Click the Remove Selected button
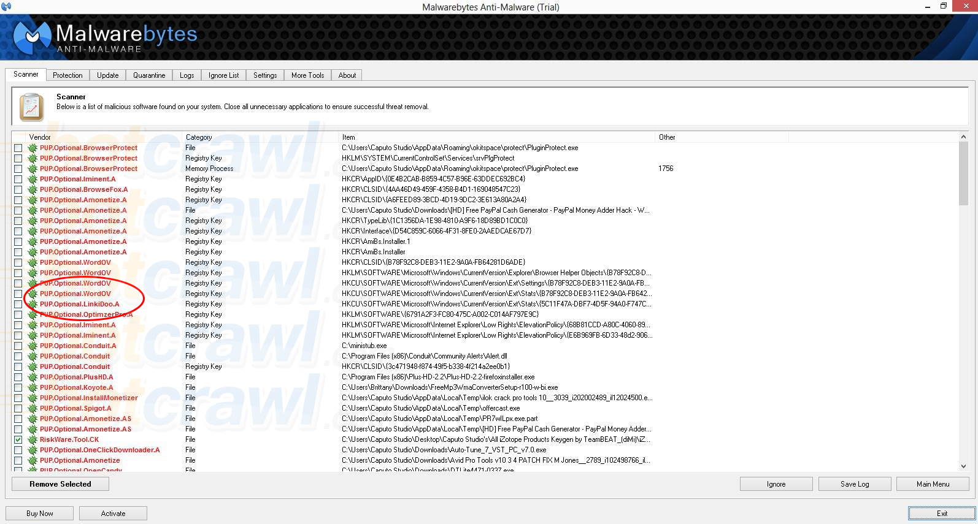 tap(60, 484)
